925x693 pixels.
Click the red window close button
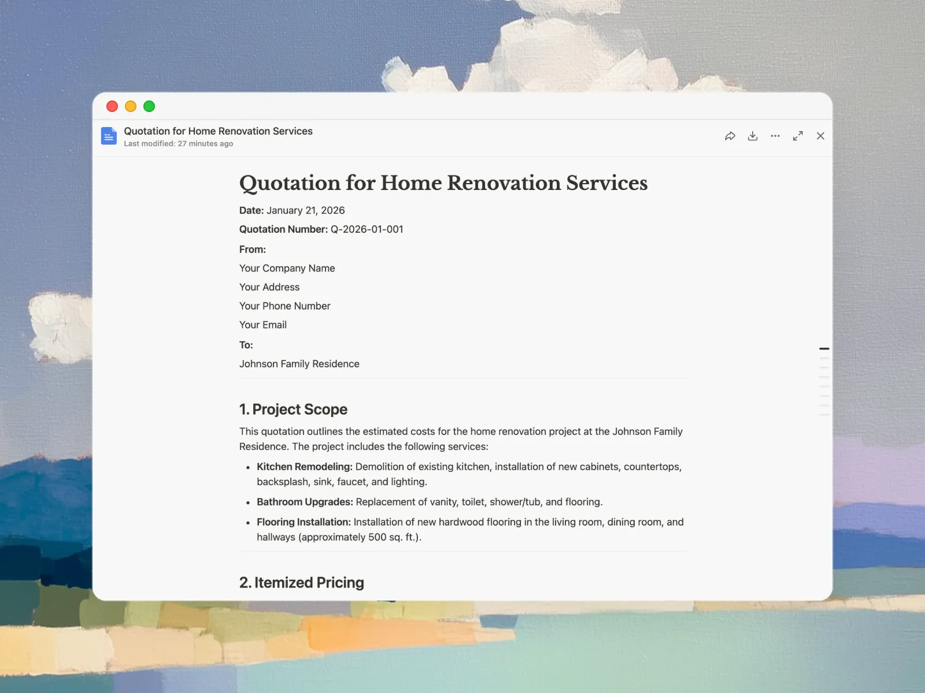(112, 106)
